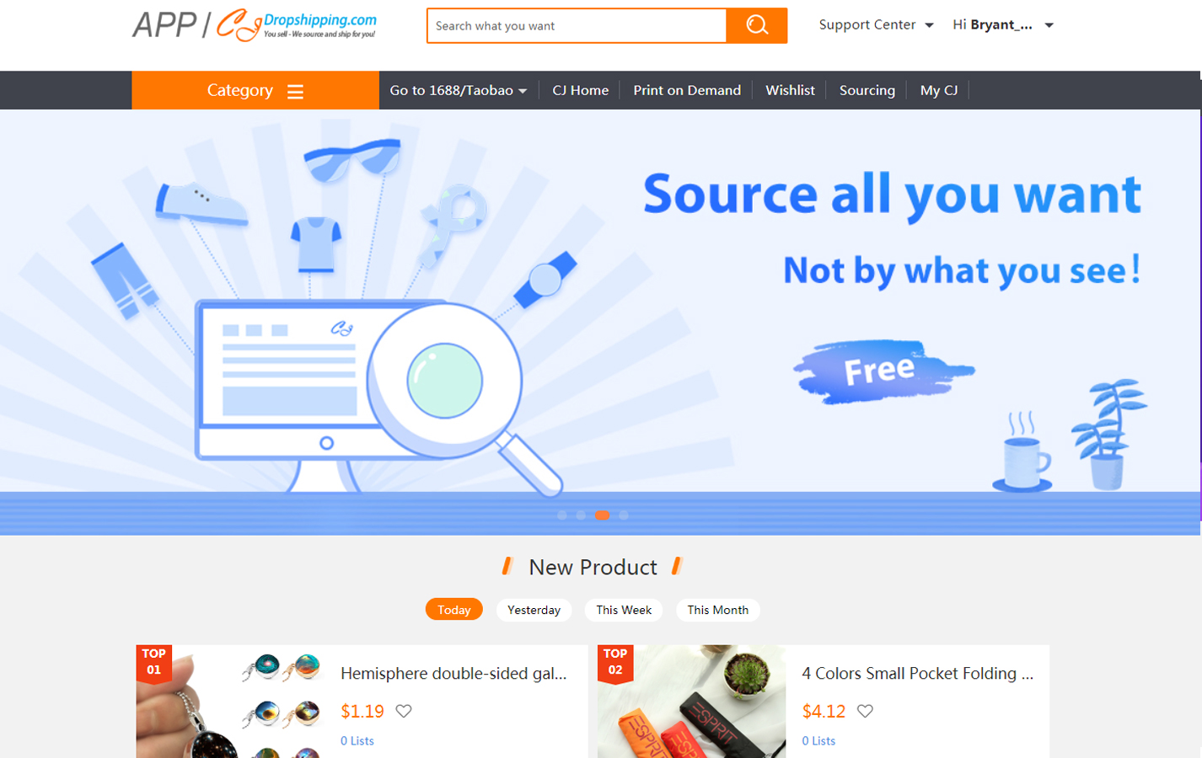Go to the second banner carousel dot
Screen dimensions: 1202x758
tap(581, 515)
